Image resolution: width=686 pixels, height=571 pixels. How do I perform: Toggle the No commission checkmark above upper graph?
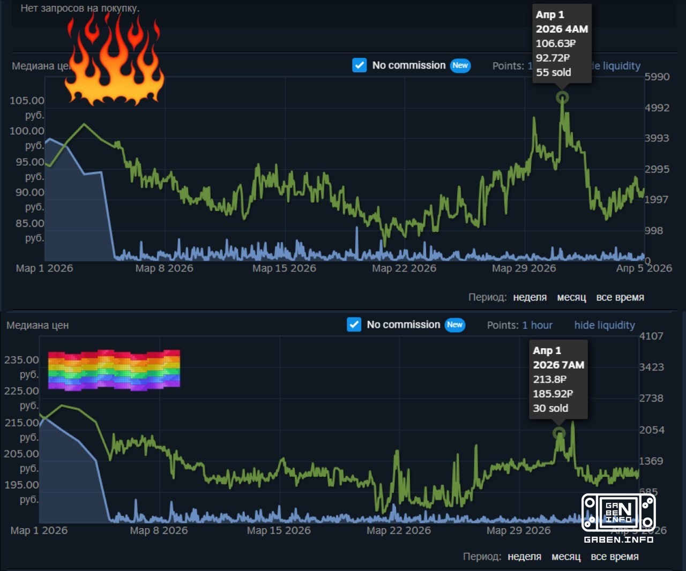[x=359, y=65]
